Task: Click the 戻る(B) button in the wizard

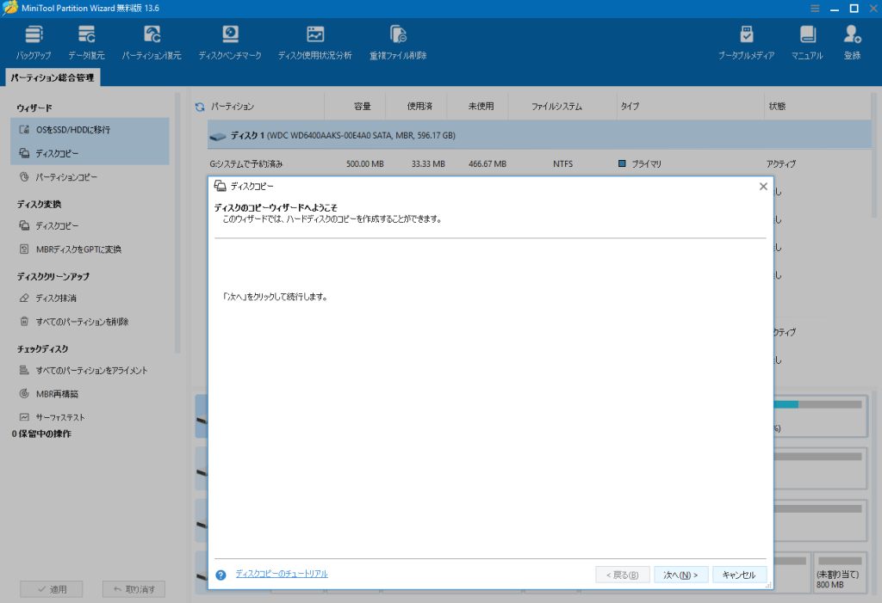Action: click(x=622, y=575)
